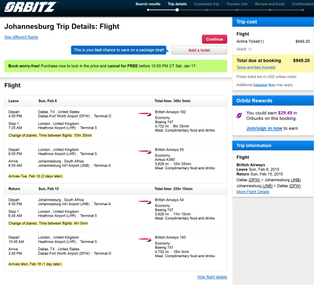Click the Trip details progress dot
Image resolution: width=314 pixels, height=285 pixels.
pos(177,10)
